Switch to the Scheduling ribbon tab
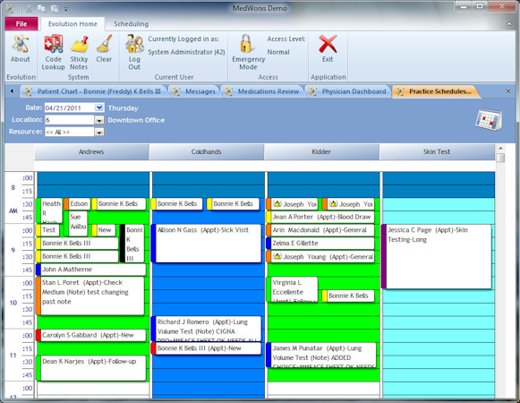 coord(132,24)
